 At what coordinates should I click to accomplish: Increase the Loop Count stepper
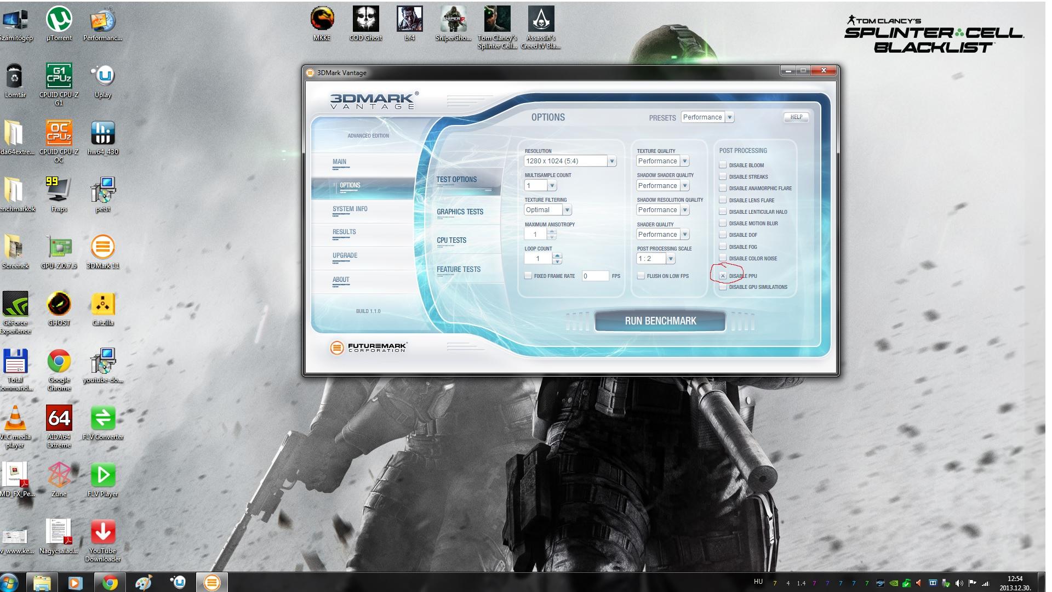(557, 255)
